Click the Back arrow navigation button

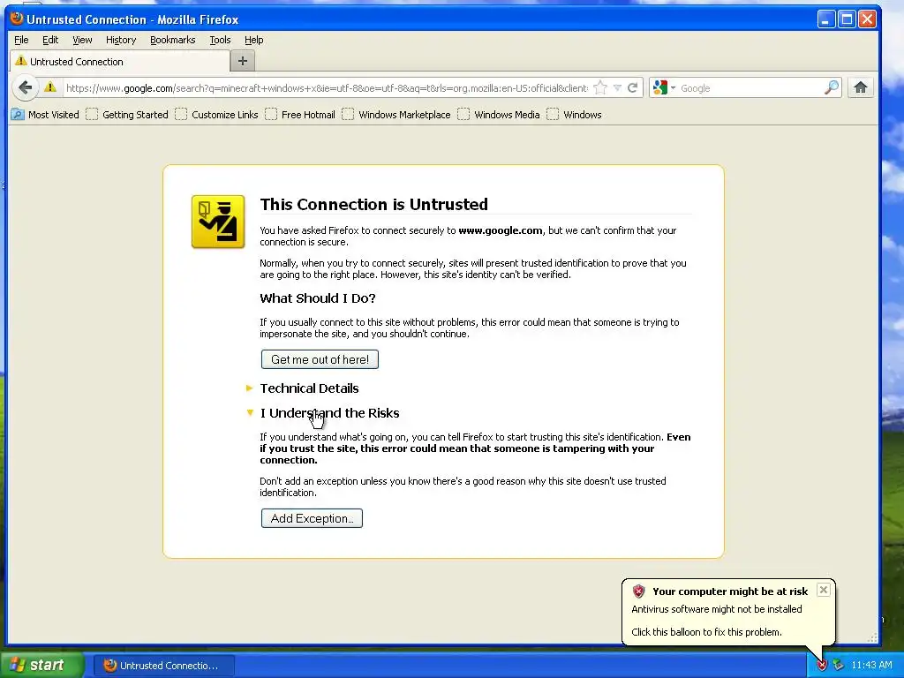point(25,87)
